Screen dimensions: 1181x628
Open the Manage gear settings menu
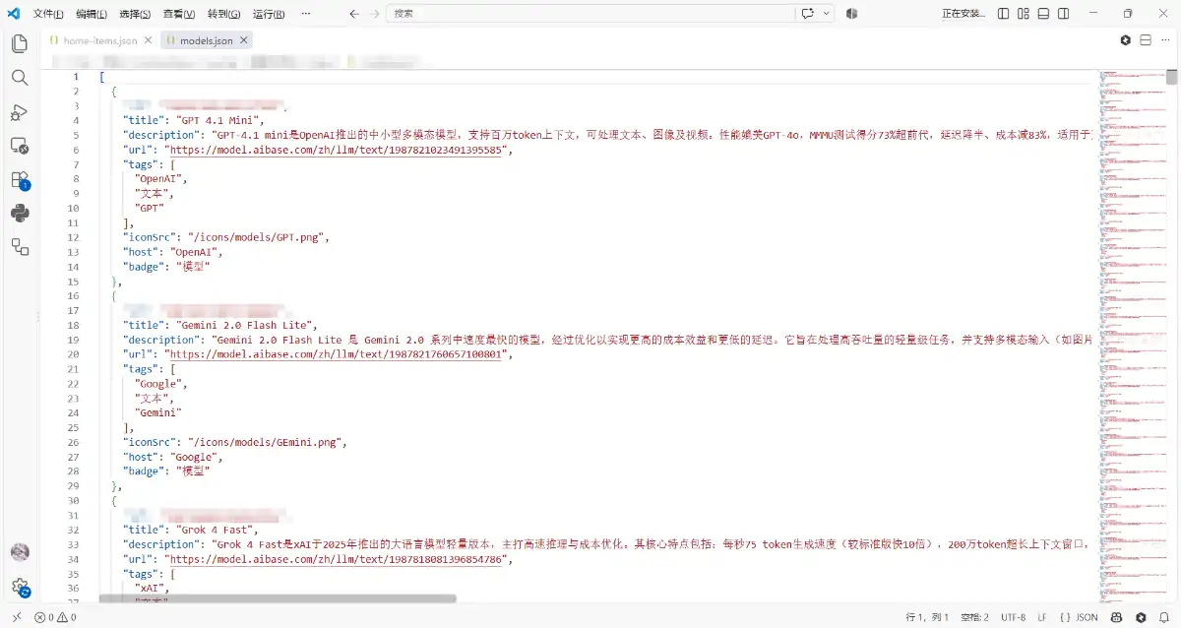pyautogui.click(x=19, y=588)
